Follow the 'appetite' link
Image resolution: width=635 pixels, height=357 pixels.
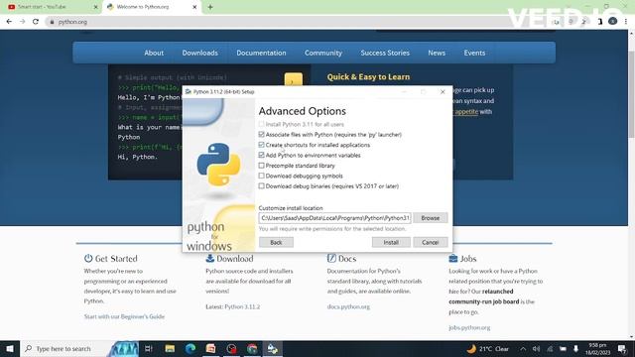click(466, 111)
